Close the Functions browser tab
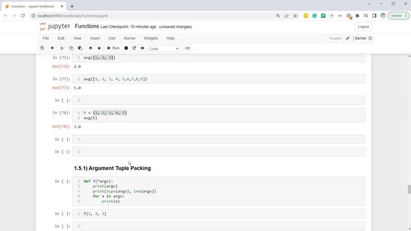This screenshot has height=231, width=411. point(62,6)
